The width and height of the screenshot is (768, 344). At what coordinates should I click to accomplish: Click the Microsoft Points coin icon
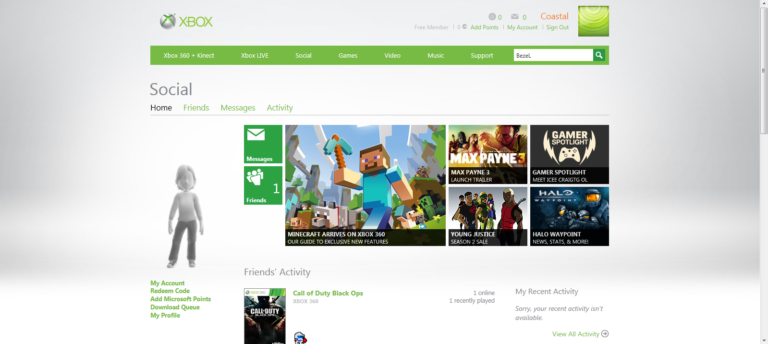(464, 27)
